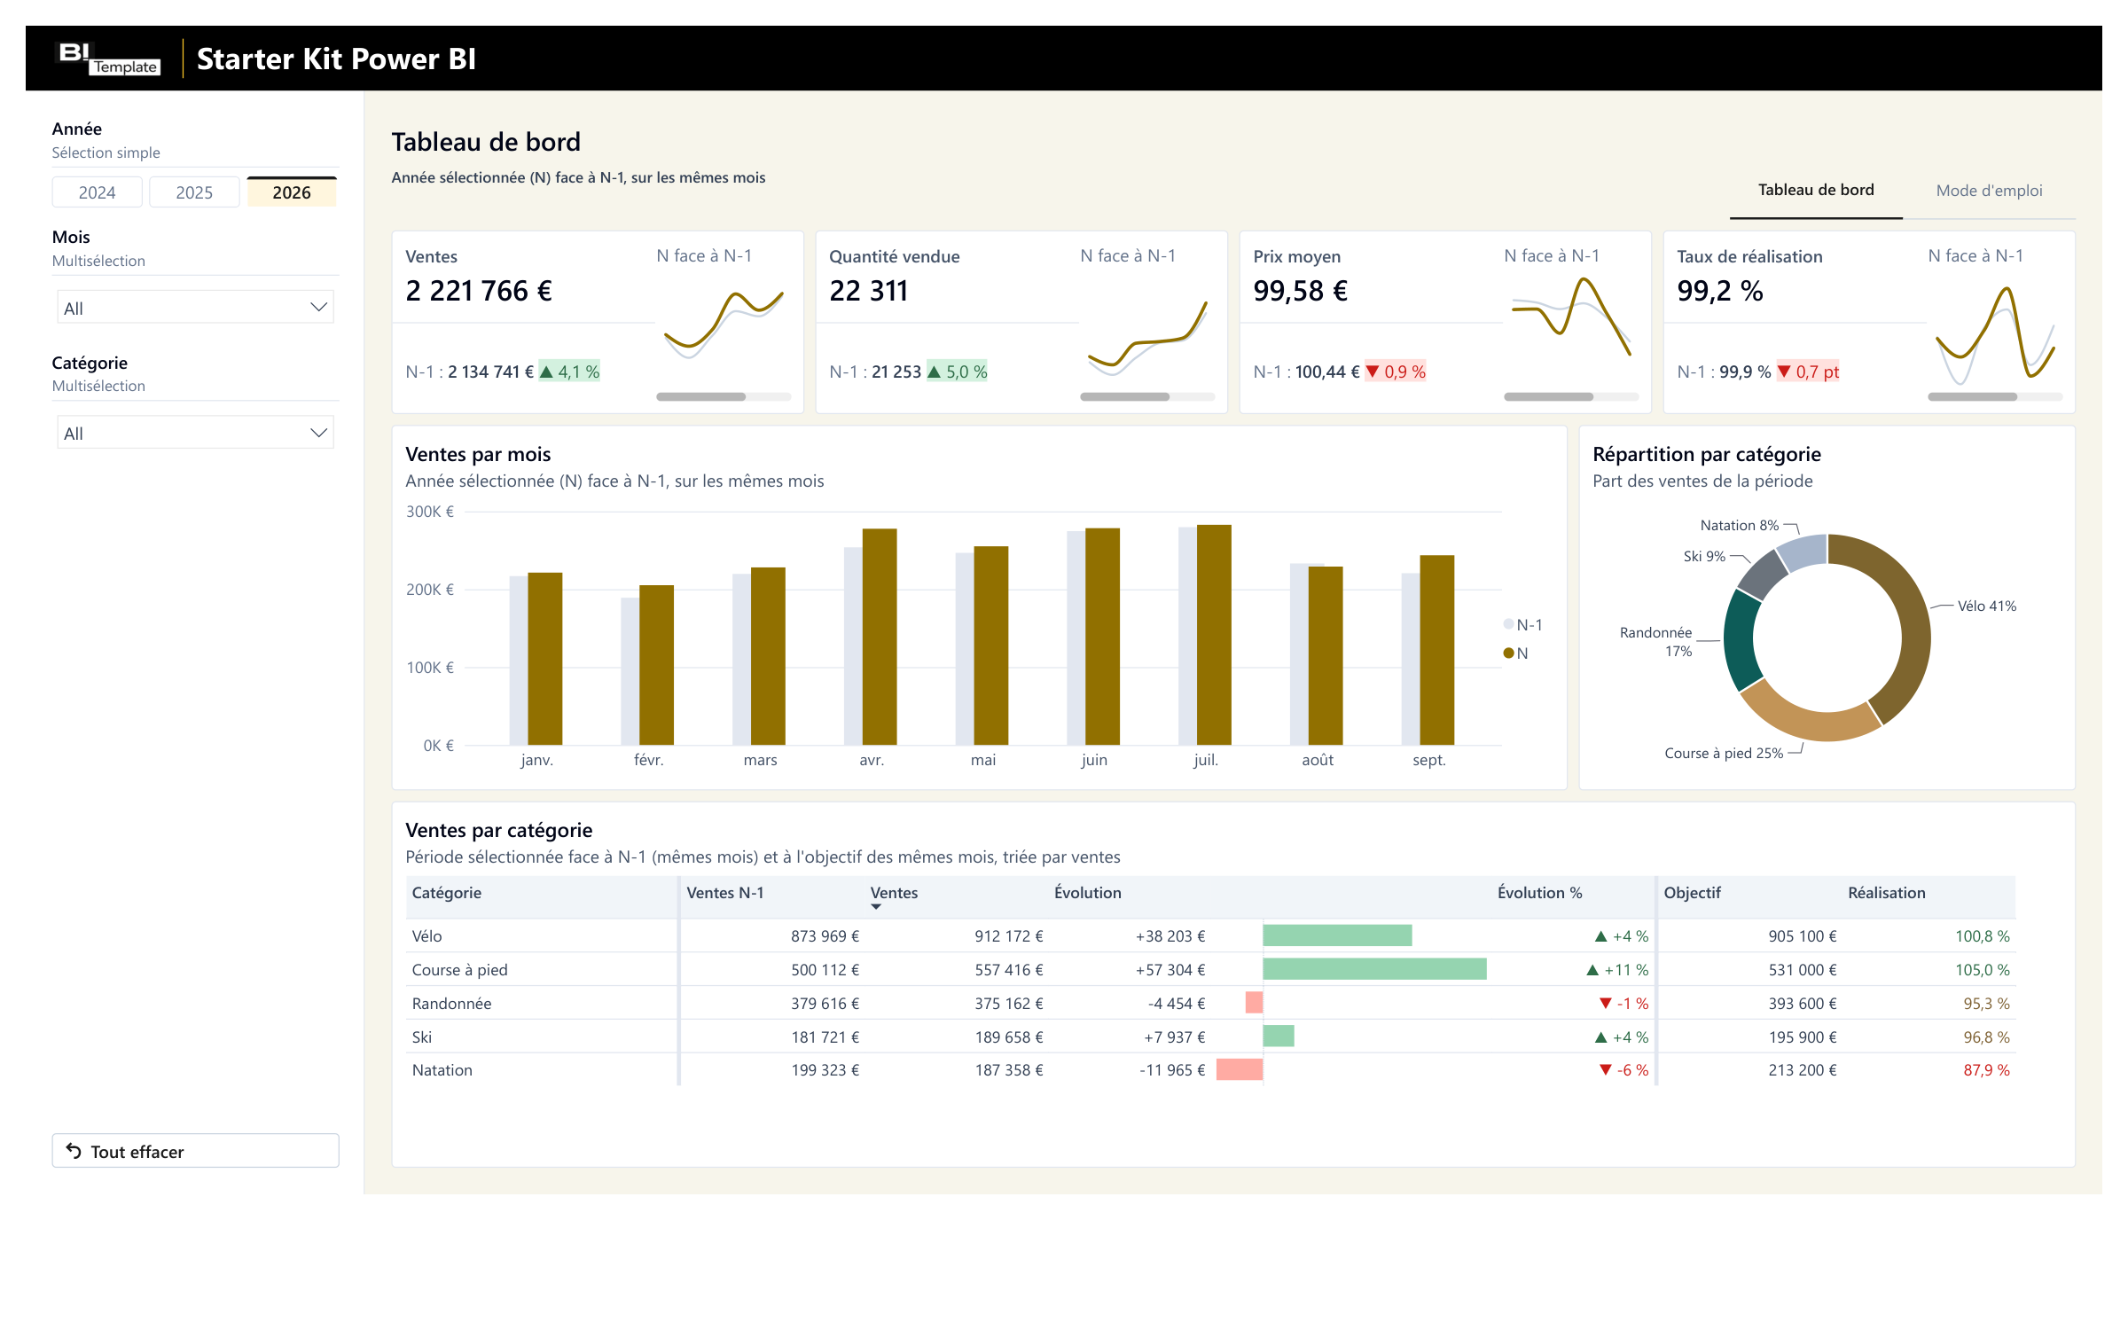
Task: Click the N-1 legend marker
Action: (1508, 624)
